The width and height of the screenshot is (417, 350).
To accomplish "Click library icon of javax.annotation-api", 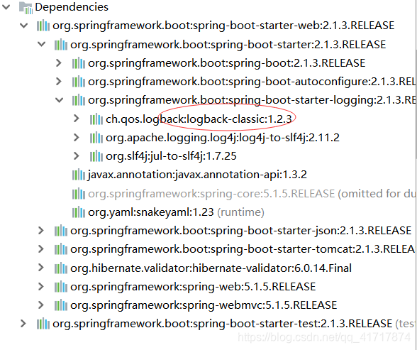I will point(79,175).
